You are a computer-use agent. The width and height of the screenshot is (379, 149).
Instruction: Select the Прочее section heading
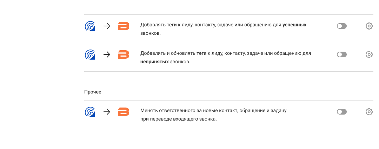(x=93, y=92)
